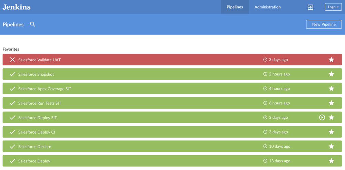Open the Salesforce Declare pipeline

(x=34, y=147)
